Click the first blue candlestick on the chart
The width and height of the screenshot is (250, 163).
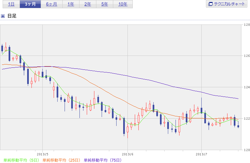(x=2, y=48)
